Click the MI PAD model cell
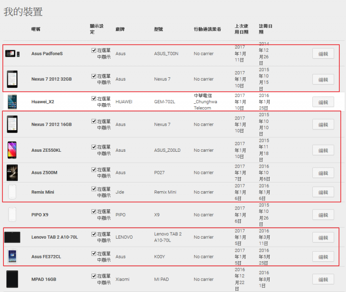 (x=161, y=280)
